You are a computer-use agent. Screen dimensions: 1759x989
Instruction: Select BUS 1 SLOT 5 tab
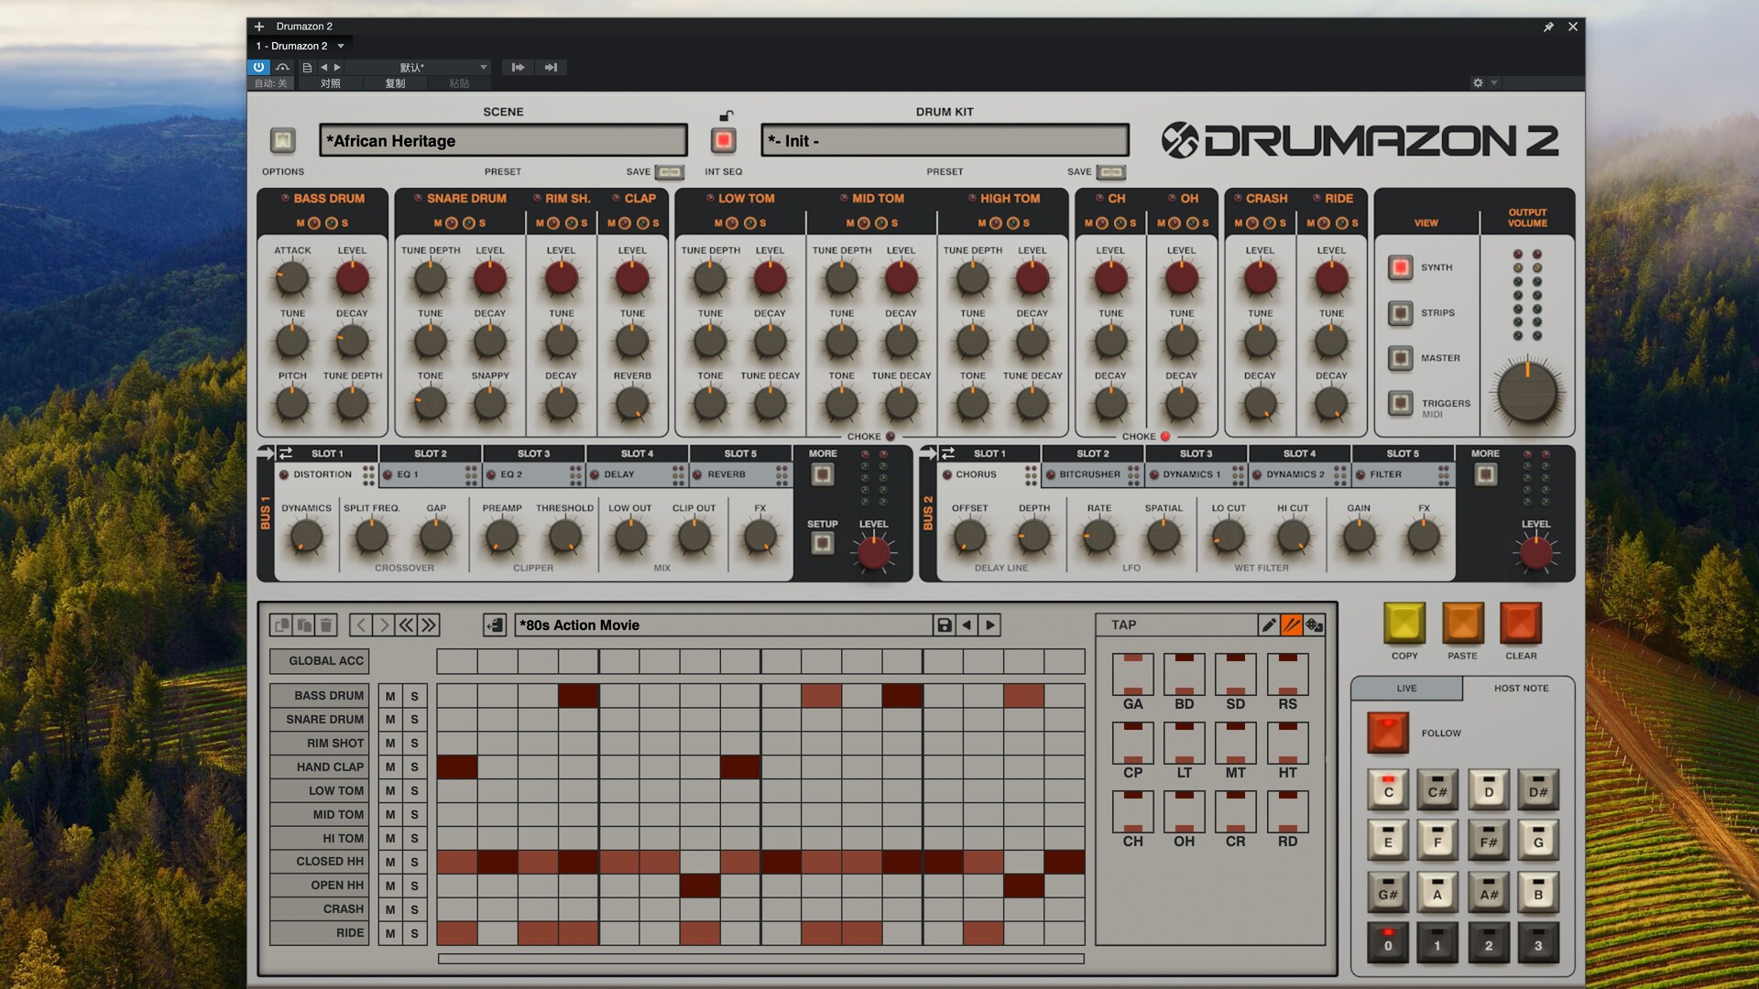(x=740, y=453)
